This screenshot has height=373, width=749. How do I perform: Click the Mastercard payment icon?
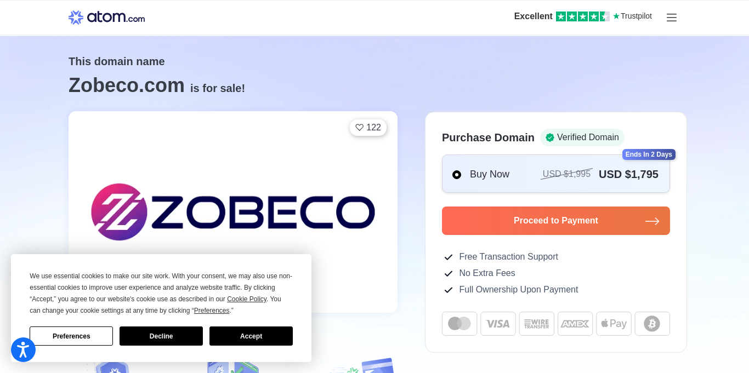click(x=459, y=324)
